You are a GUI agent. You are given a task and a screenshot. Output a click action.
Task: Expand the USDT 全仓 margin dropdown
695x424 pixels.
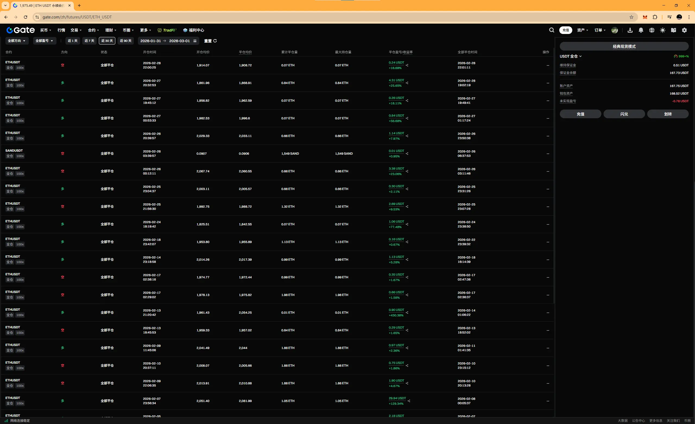coord(571,57)
